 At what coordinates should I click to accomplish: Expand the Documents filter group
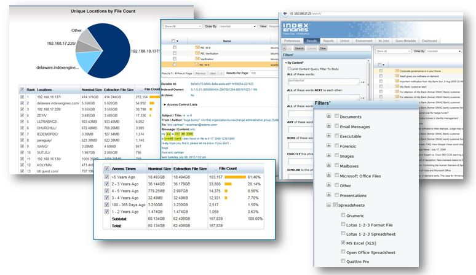click(x=328, y=116)
